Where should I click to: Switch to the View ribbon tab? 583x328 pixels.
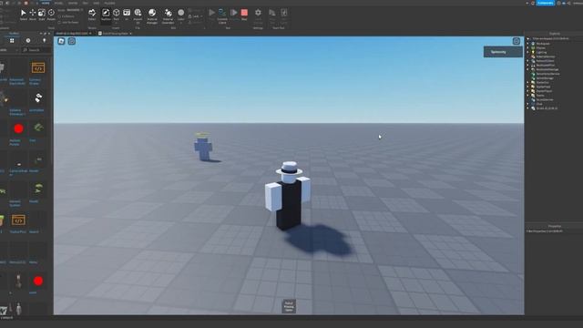97,3
